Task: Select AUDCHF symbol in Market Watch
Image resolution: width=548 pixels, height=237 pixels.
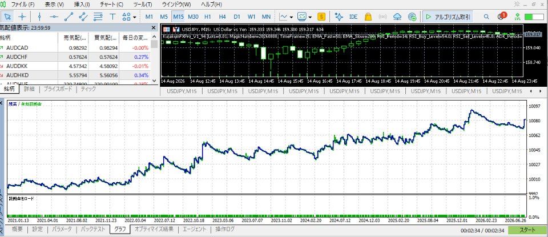Action: pos(17,57)
